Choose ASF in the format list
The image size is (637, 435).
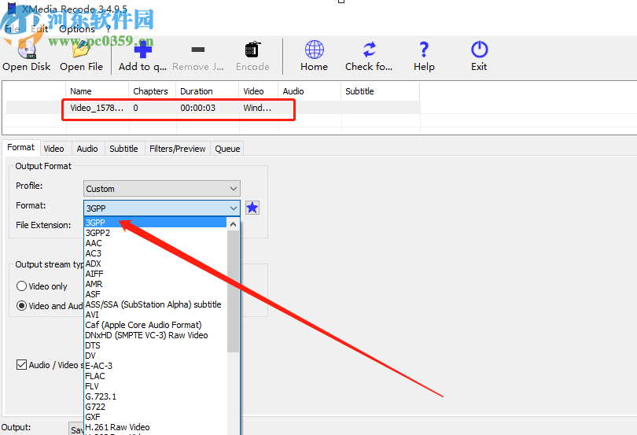pos(155,294)
